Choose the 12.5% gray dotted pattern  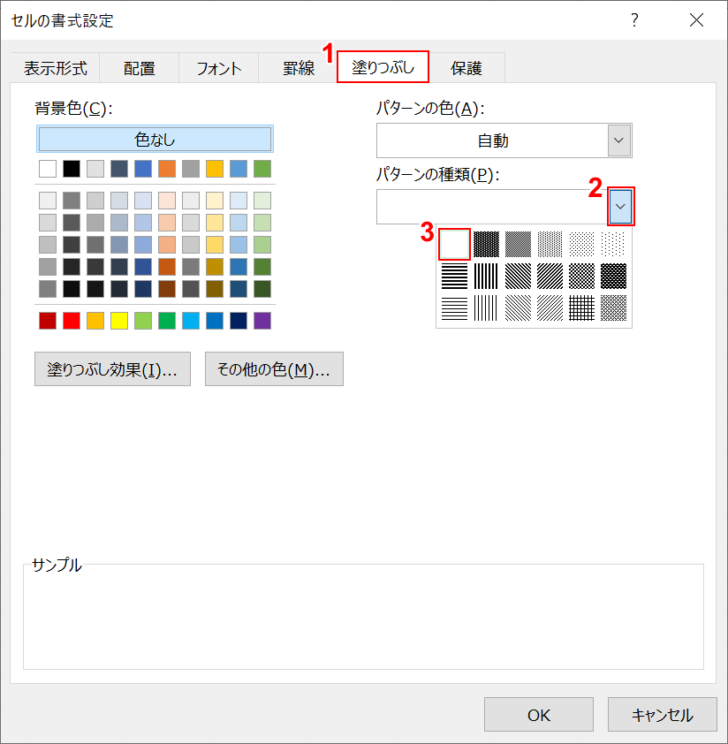[582, 244]
